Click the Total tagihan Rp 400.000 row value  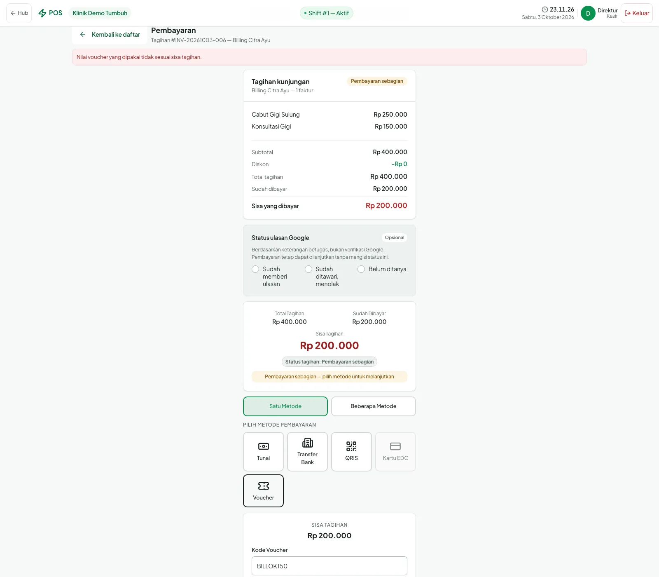click(389, 176)
